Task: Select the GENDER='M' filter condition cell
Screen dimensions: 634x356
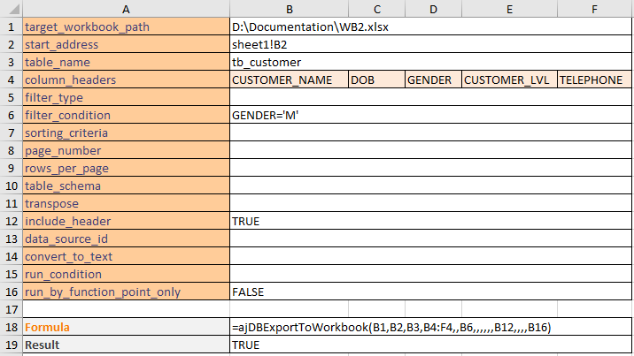Action: 430,115
